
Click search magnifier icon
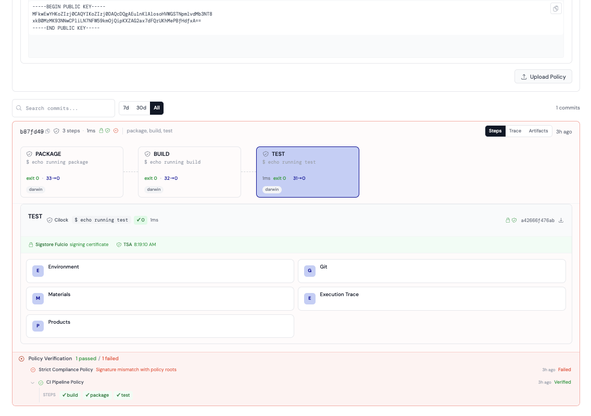click(19, 108)
